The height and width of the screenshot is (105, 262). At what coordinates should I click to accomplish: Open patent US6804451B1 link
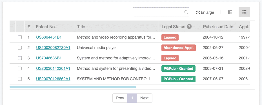[x=49, y=37]
